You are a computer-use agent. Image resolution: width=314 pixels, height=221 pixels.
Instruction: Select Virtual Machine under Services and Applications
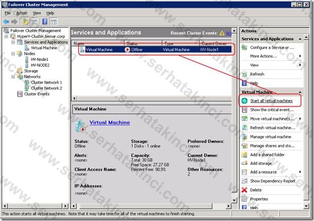click(x=44, y=48)
